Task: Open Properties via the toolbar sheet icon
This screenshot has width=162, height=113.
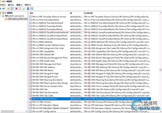Action: coord(20,9)
